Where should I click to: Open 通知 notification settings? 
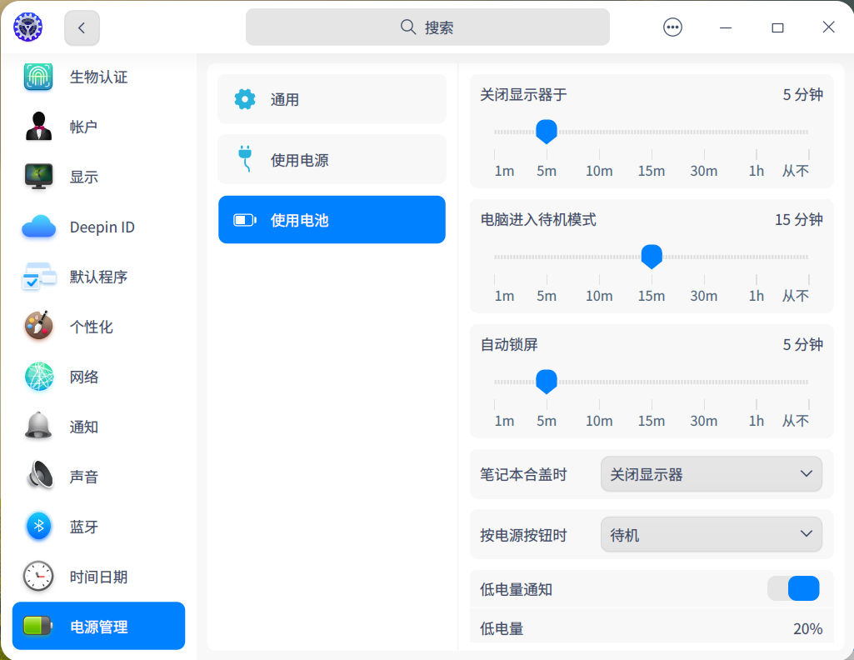click(37, 427)
